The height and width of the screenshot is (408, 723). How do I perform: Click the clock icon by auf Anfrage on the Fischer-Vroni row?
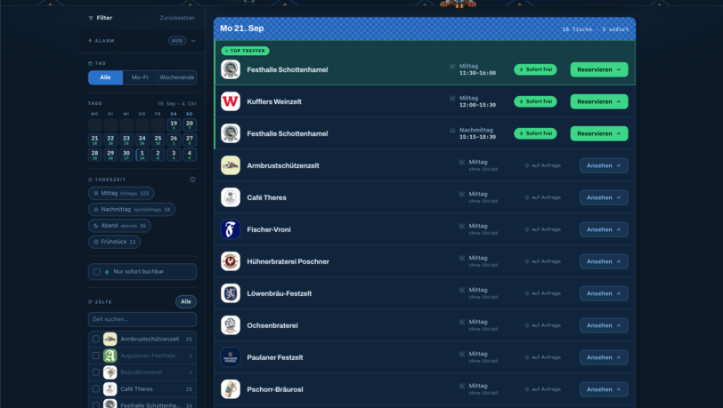click(526, 229)
